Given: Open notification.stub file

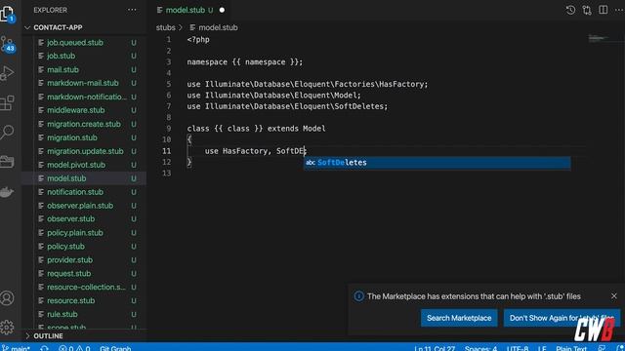Looking at the screenshot, I should tap(75, 192).
